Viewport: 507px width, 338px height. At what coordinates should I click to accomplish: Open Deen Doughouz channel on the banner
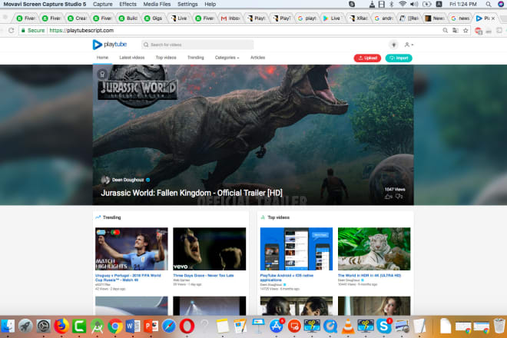coord(128,180)
